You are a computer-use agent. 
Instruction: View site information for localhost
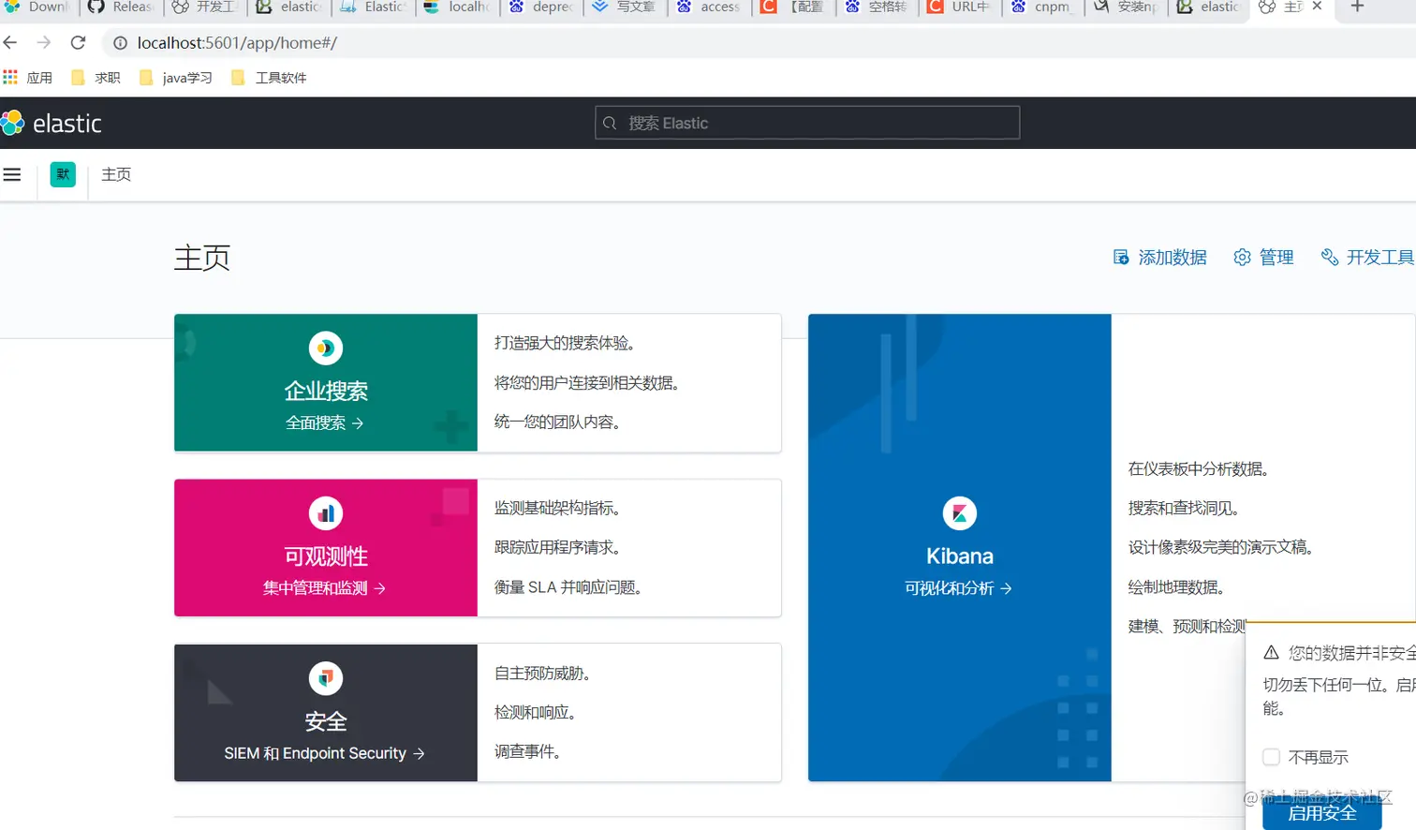pos(120,43)
